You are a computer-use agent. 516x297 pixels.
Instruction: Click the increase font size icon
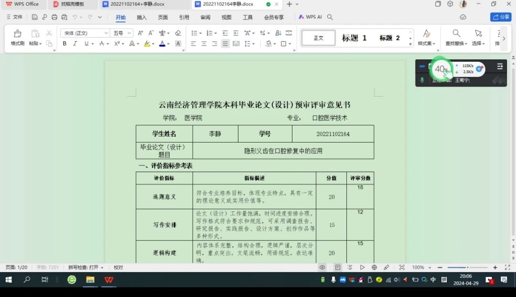click(140, 33)
